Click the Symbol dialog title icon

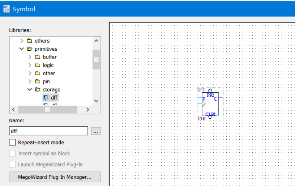(x=7, y=9)
